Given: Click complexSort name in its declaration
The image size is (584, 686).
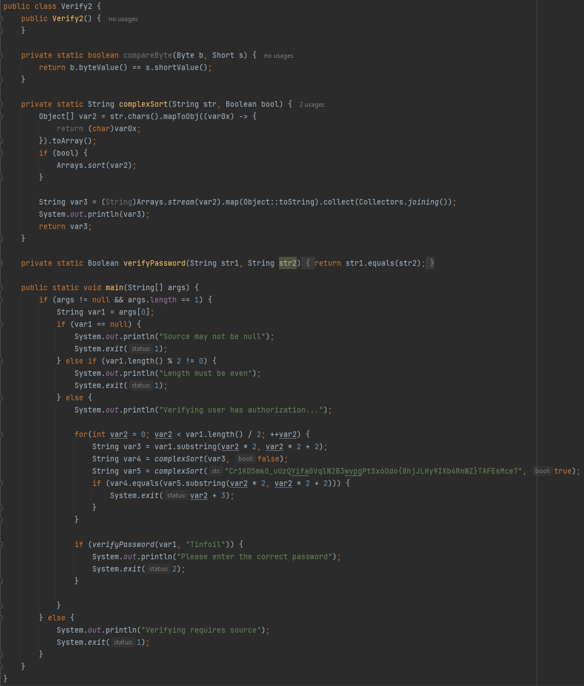Looking at the screenshot, I should click(143, 104).
